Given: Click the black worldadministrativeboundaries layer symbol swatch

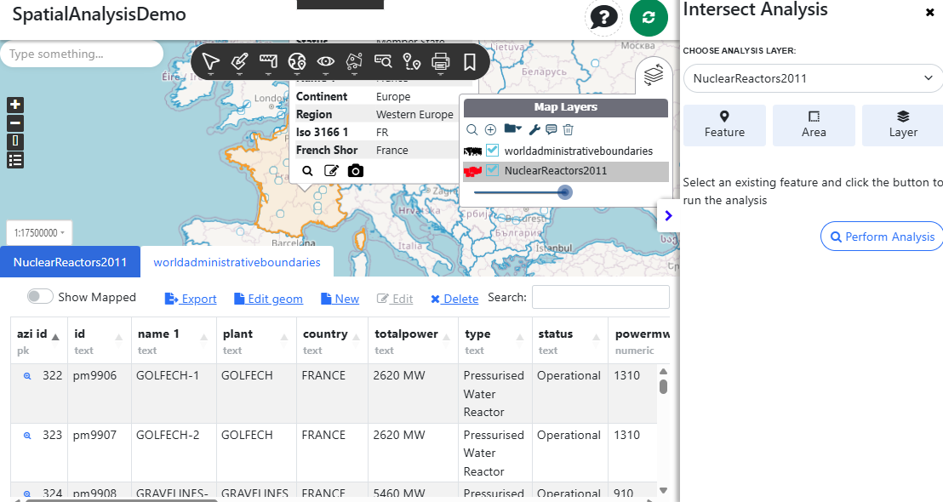Looking at the screenshot, I should [x=472, y=151].
